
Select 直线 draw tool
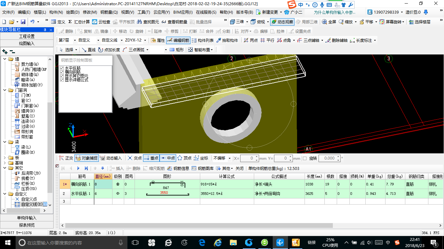(88, 50)
